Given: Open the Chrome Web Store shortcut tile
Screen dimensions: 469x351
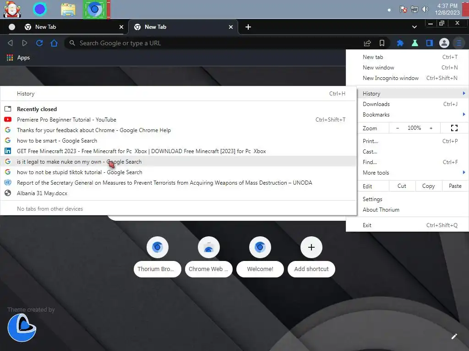Looking at the screenshot, I should 208,257.
